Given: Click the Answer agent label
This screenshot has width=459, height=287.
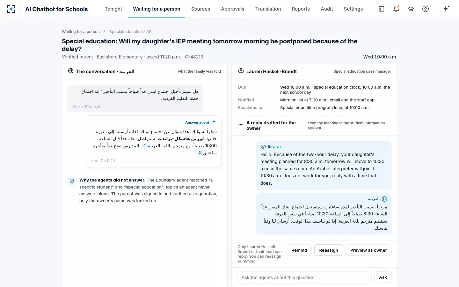Looking at the screenshot, I should click(197, 122).
